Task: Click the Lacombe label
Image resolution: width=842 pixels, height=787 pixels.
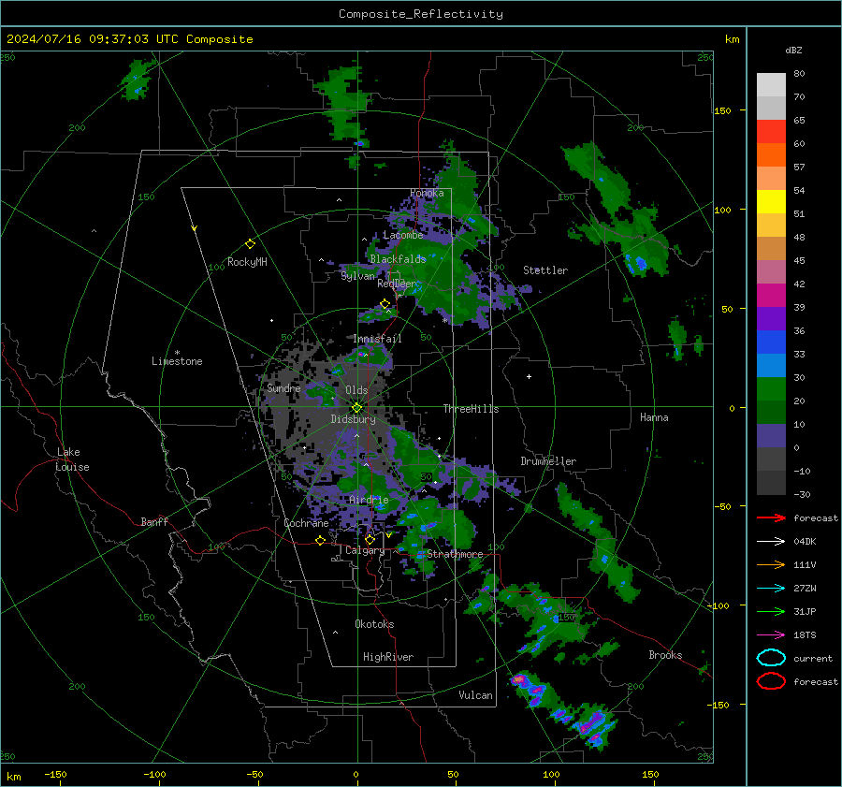Action: (402, 235)
